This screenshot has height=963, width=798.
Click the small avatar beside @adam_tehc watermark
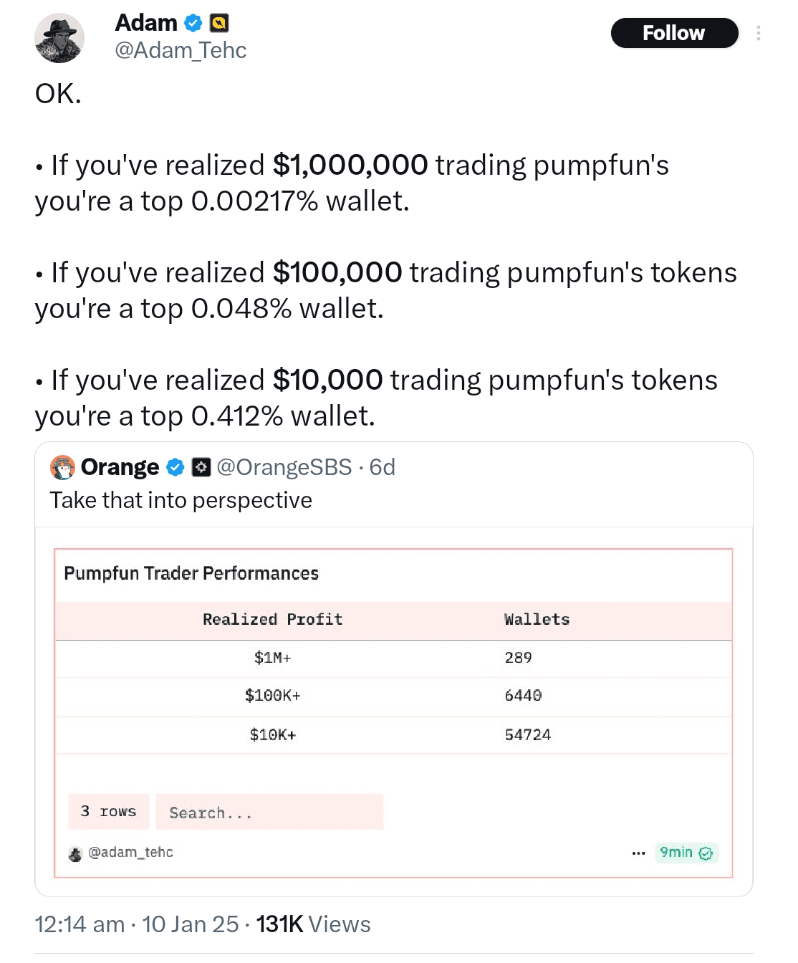75,853
